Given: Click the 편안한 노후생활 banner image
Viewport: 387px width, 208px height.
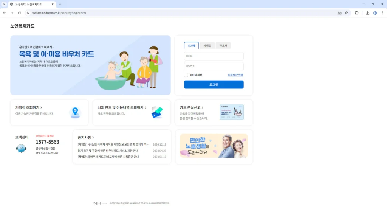Looking at the screenshot, I should [214, 146].
